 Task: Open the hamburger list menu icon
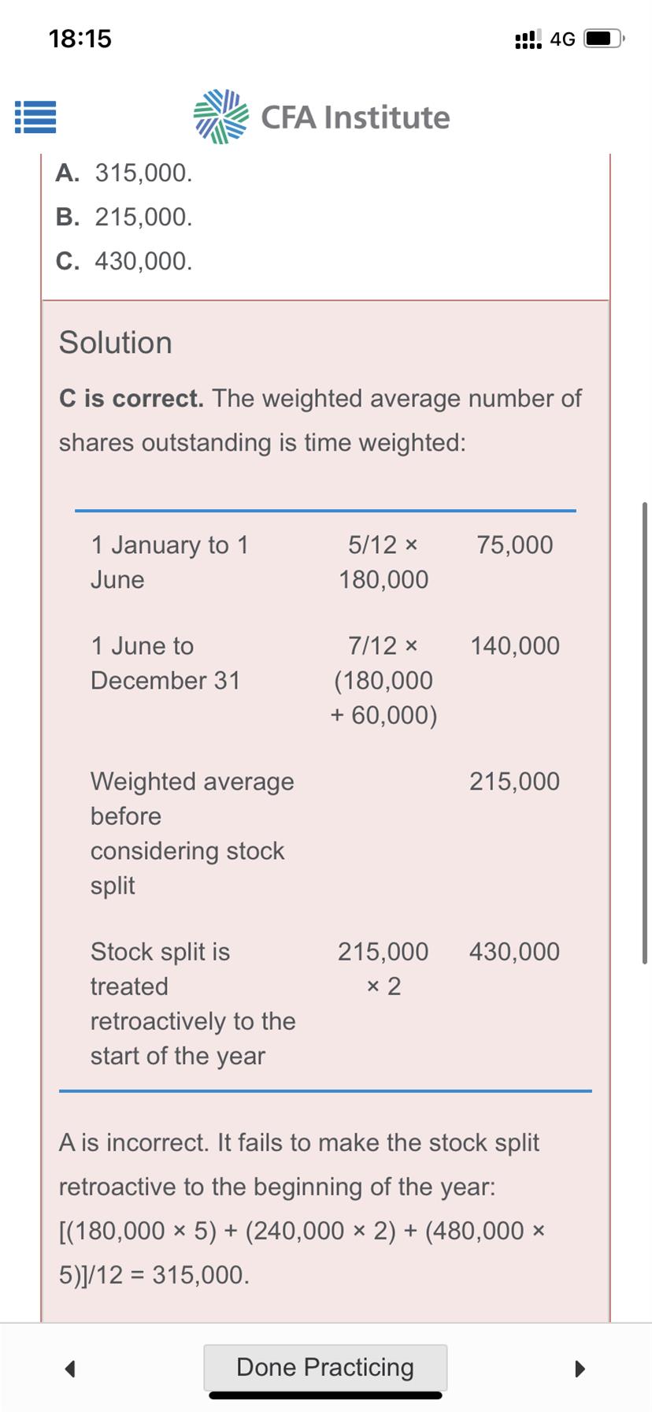pyautogui.click(x=35, y=117)
